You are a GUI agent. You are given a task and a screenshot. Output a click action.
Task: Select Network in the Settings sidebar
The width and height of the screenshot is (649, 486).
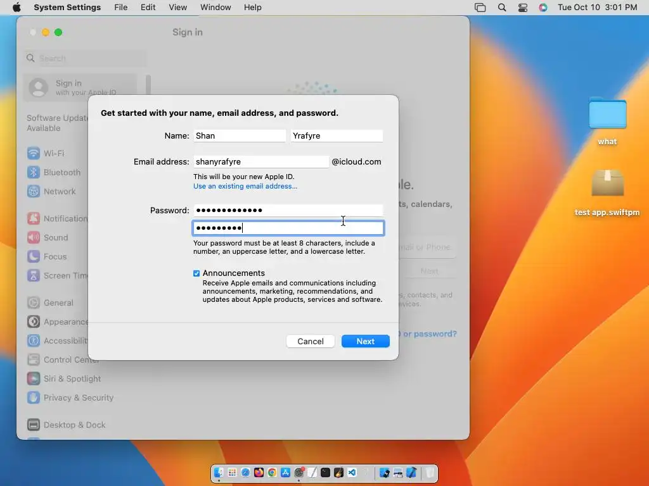pos(51,191)
